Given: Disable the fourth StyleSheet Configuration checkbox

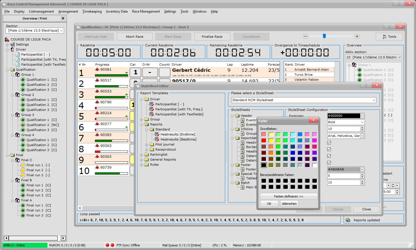Looking at the screenshot, I should click(x=329, y=163).
